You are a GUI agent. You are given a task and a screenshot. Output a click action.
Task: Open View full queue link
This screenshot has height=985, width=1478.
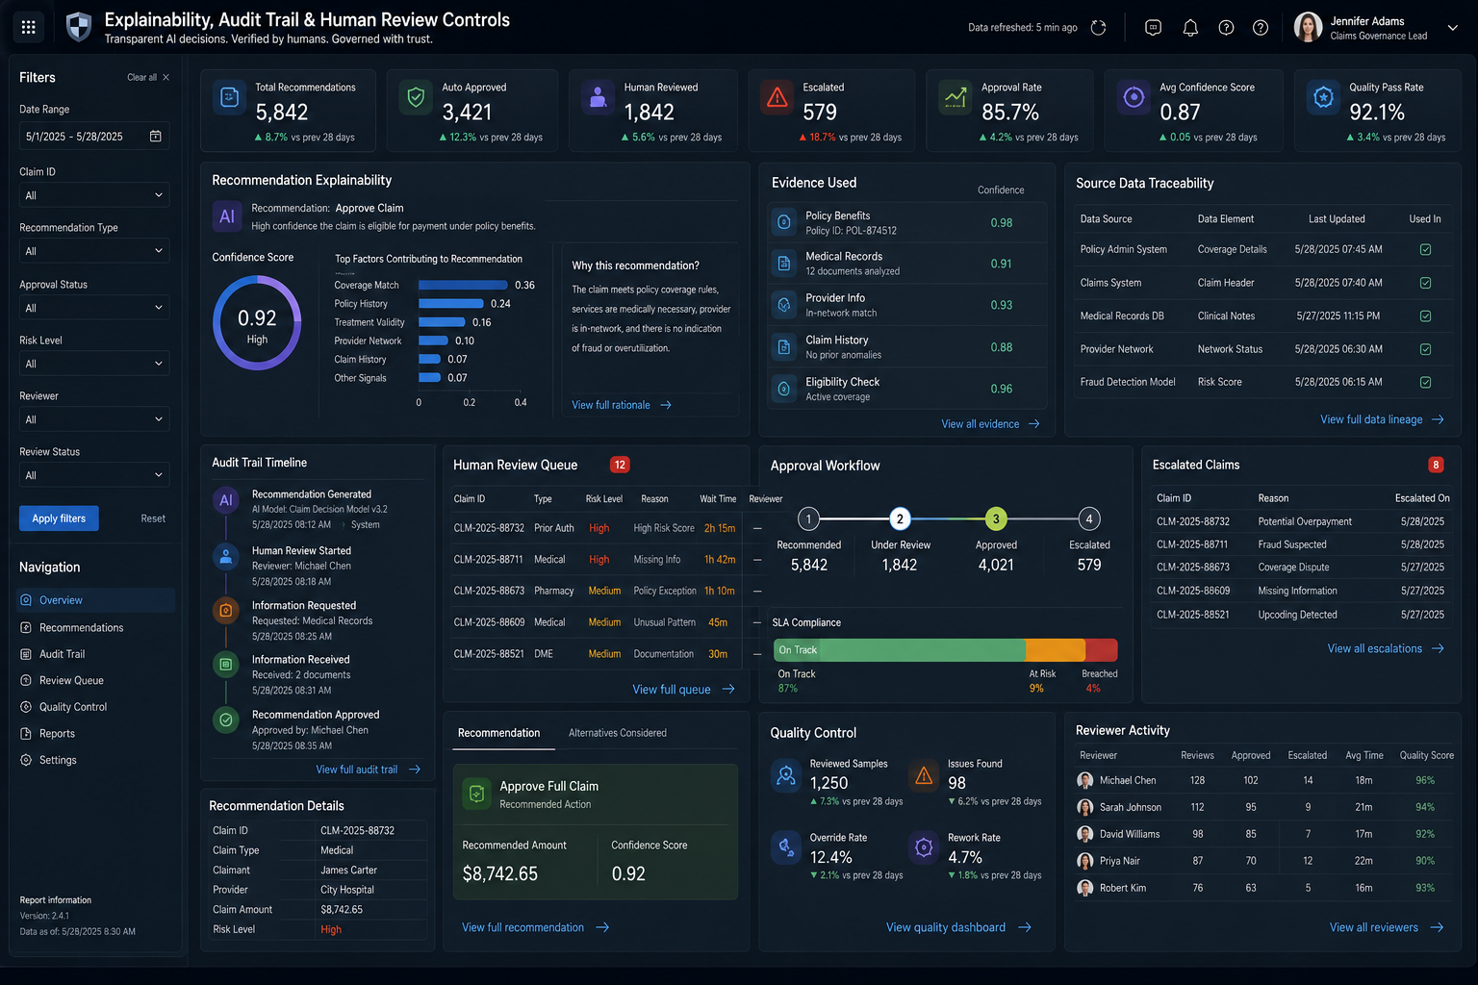683,690
